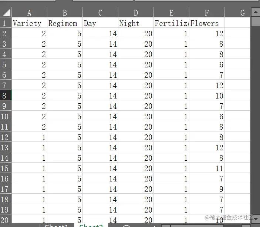Click empty cell G1
260x227 pixels.
pyautogui.click(x=237, y=23)
